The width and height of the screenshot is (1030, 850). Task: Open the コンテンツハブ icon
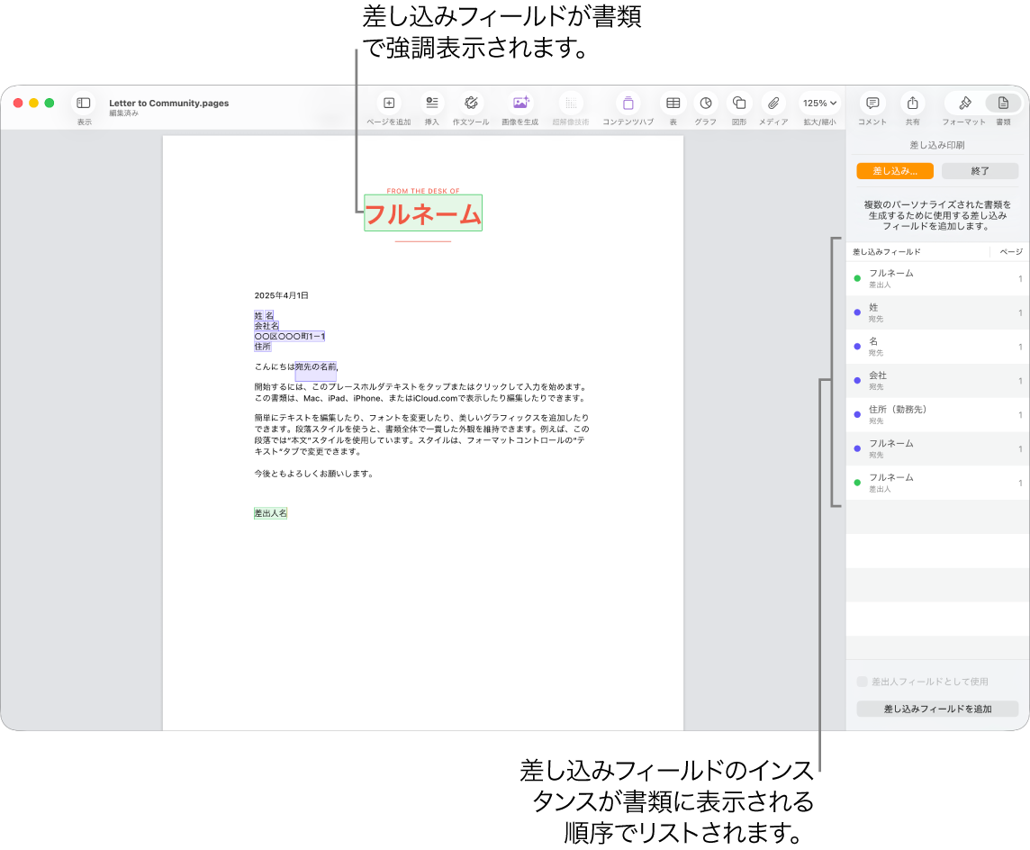628,104
